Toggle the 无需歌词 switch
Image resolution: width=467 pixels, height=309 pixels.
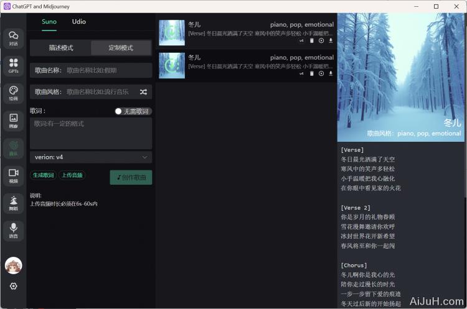(119, 111)
